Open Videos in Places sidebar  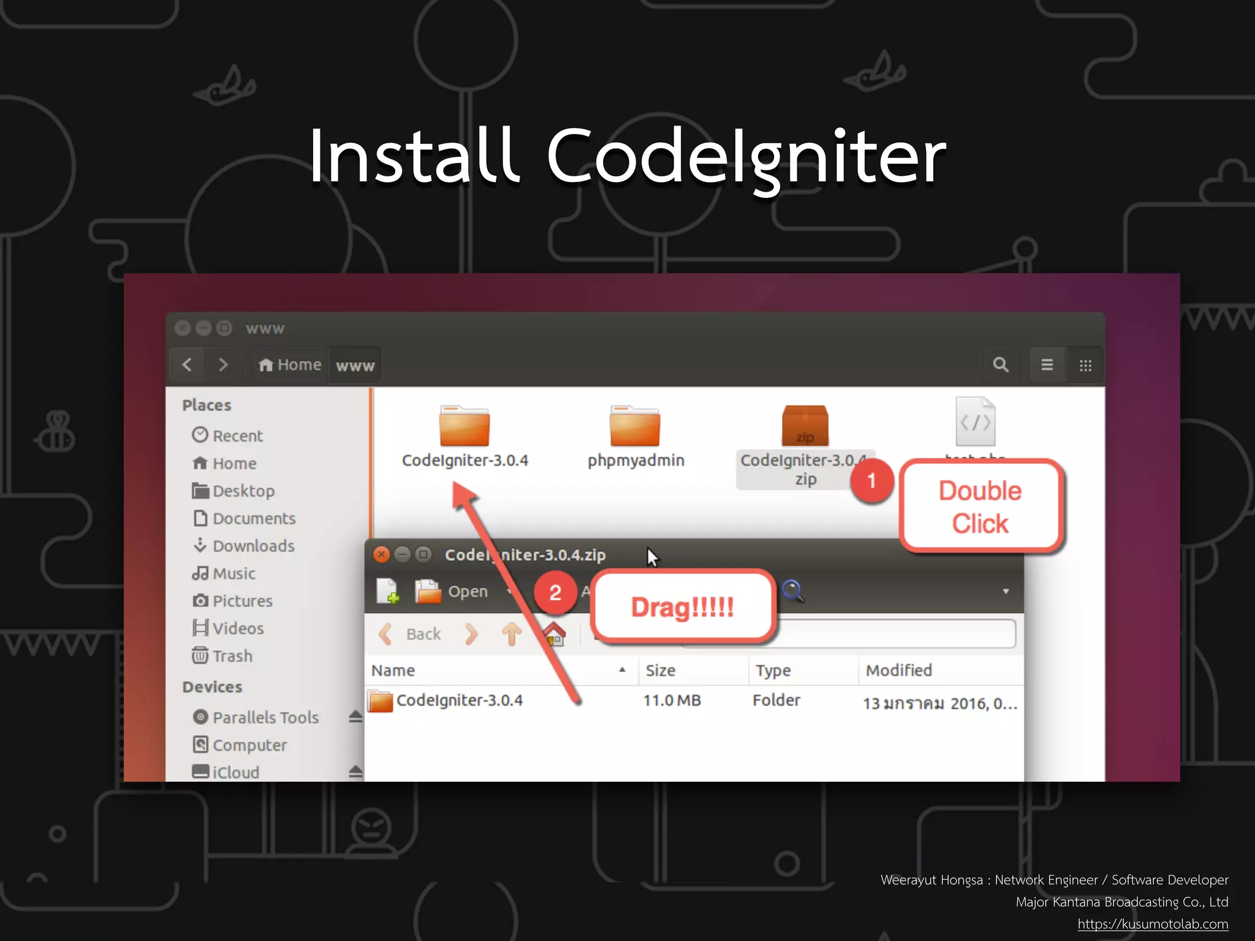228,629
